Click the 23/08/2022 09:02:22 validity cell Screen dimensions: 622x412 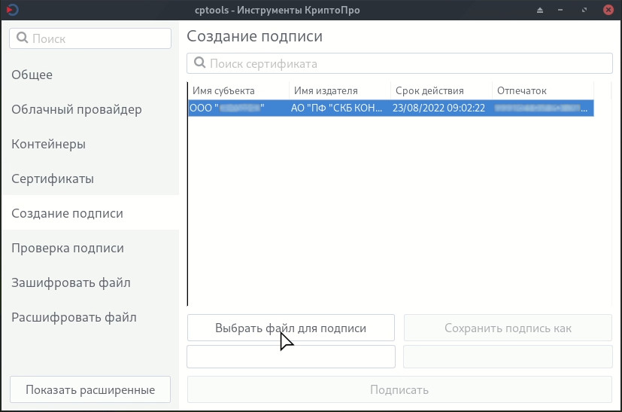[x=441, y=108]
